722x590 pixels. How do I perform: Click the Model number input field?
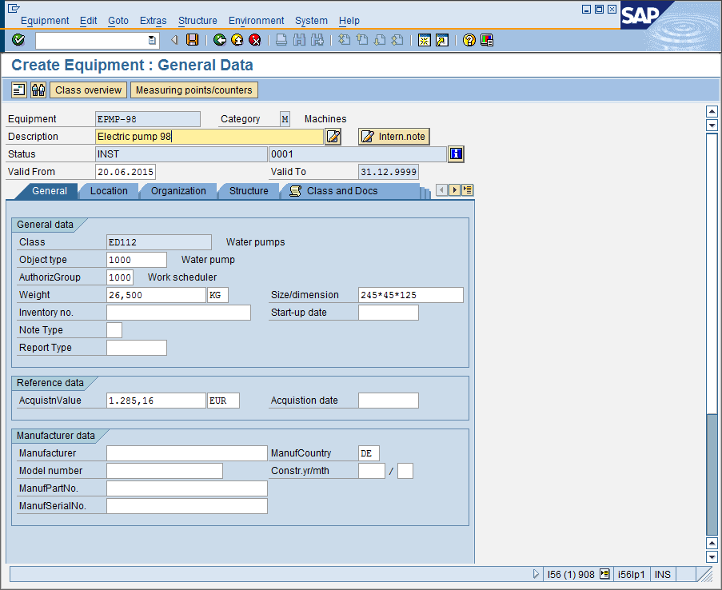click(165, 471)
